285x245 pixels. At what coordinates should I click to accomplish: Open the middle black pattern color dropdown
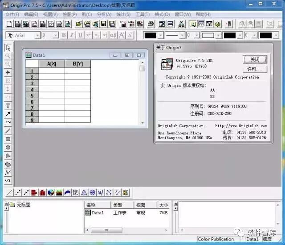coord(240,35)
